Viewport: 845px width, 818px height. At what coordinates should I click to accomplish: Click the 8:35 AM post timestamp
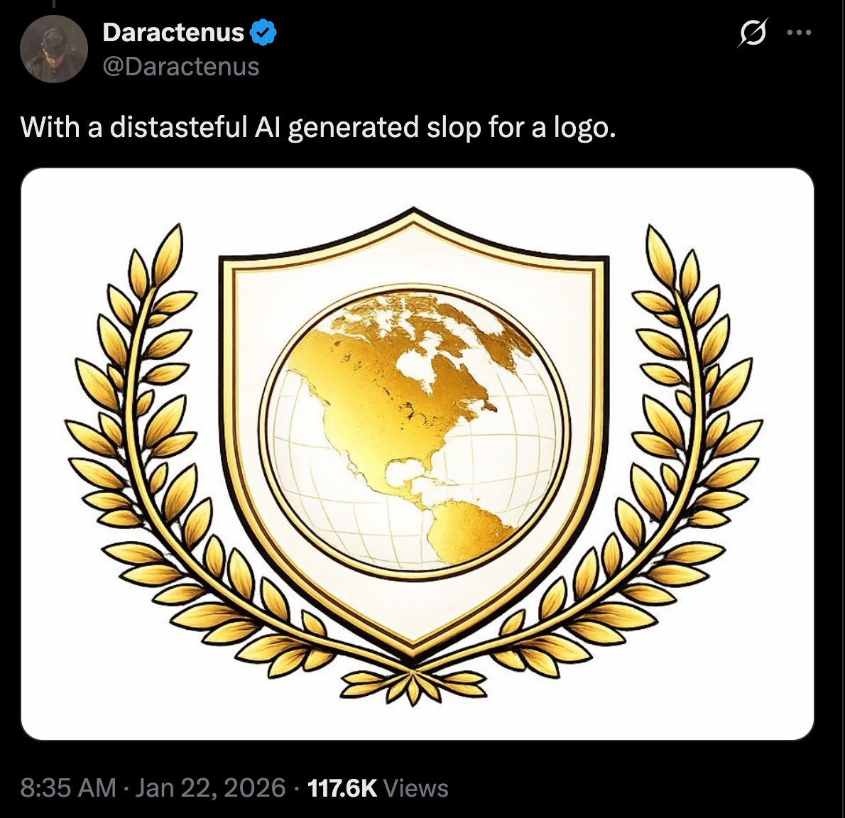68,788
